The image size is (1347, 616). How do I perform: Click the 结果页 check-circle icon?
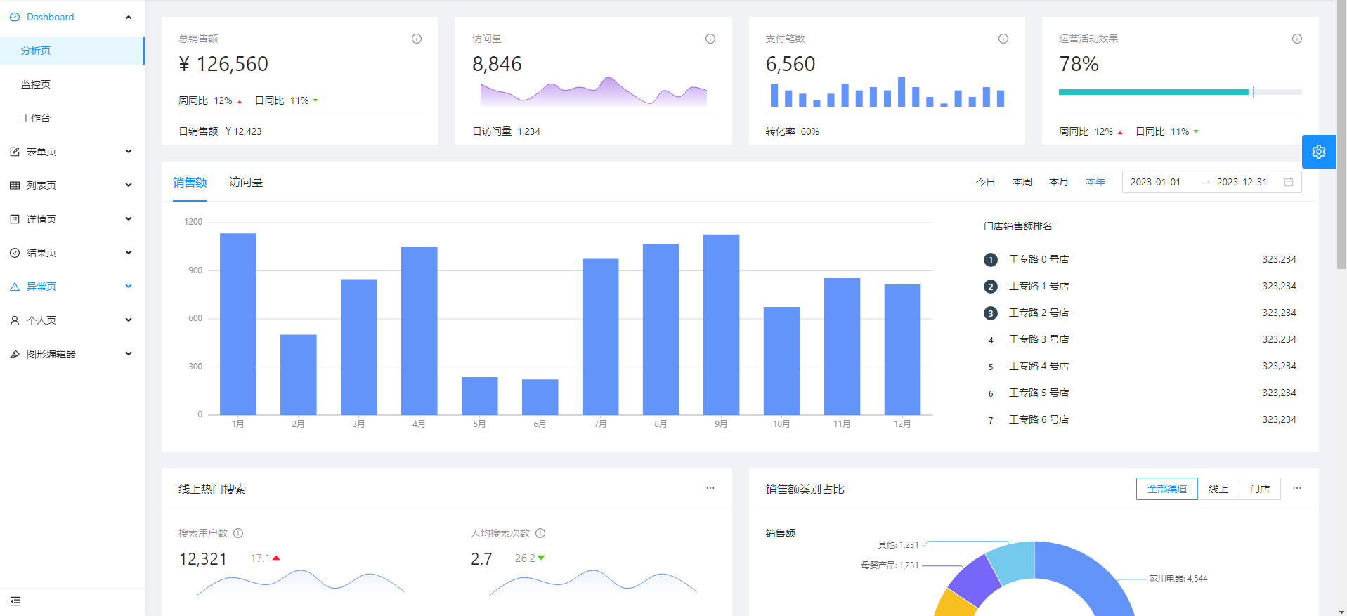(x=15, y=253)
